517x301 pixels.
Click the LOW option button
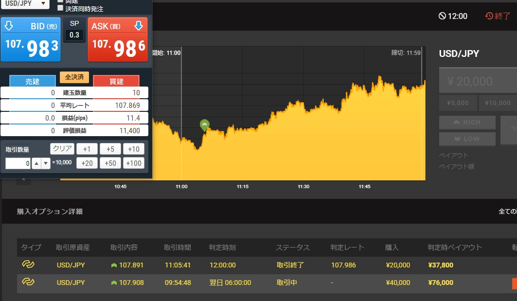467,139
